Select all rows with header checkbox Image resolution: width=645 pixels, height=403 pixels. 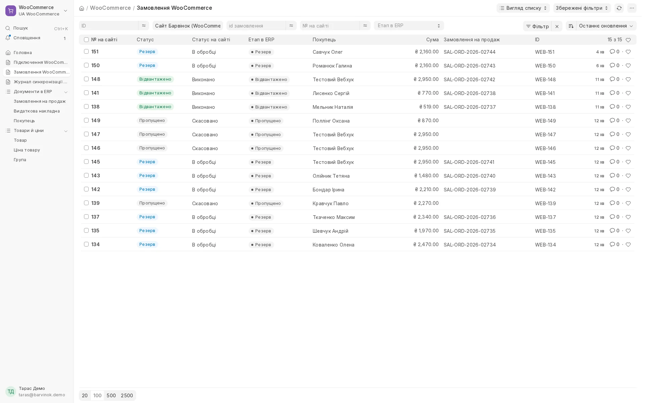pos(86,40)
